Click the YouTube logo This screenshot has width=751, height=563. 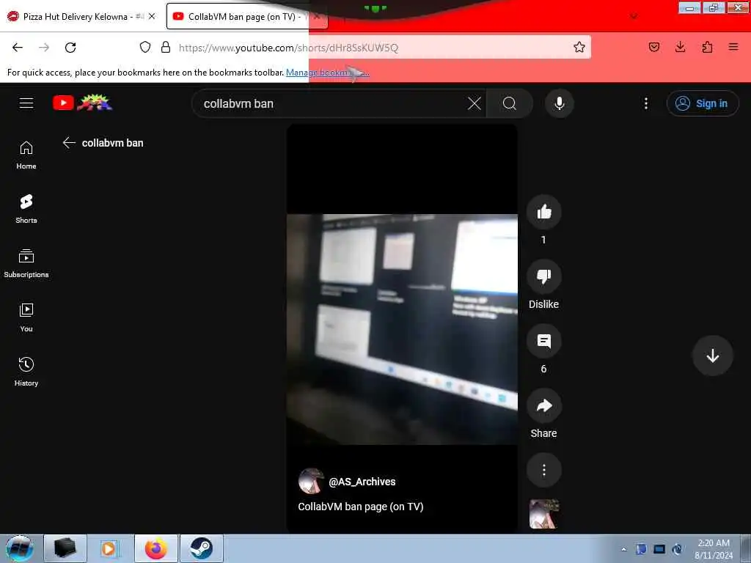(x=82, y=103)
